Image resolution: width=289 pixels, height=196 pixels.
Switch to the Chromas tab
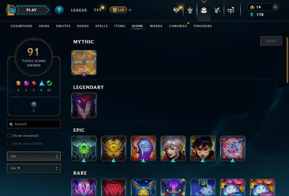(x=178, y=26)
